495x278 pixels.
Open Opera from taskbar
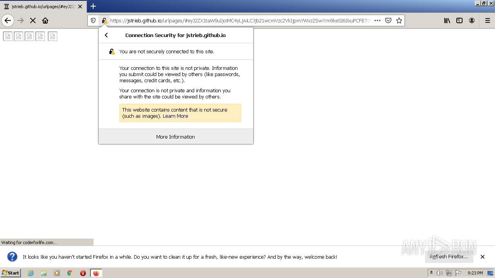click(83, 273)
